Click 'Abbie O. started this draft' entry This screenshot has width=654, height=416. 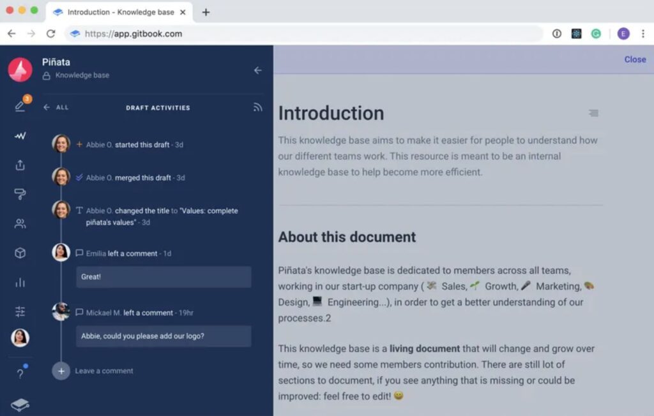click(x=130, y=145)
